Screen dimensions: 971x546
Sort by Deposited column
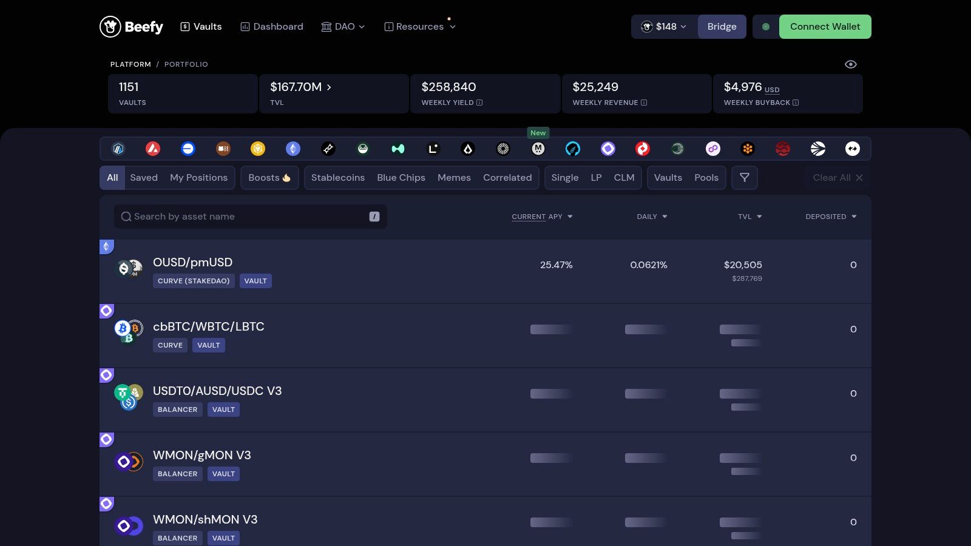tap(831, 217)
